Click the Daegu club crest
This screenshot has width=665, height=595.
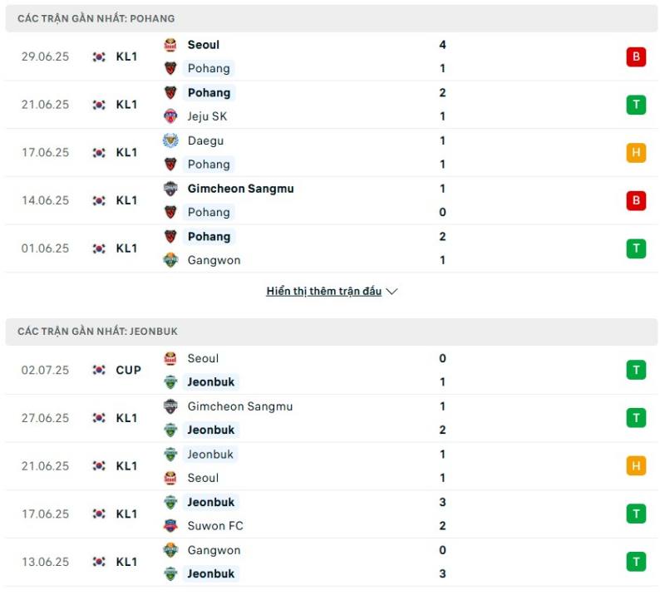click(170, 140)
